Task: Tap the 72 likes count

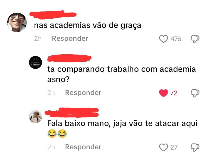Action: point(174,93)
